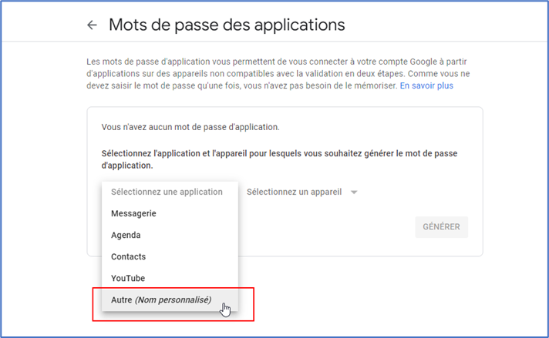Screen dimensions: 549x338
Task: Click the device dropdown arrow icon
Action: click(354, 192)
